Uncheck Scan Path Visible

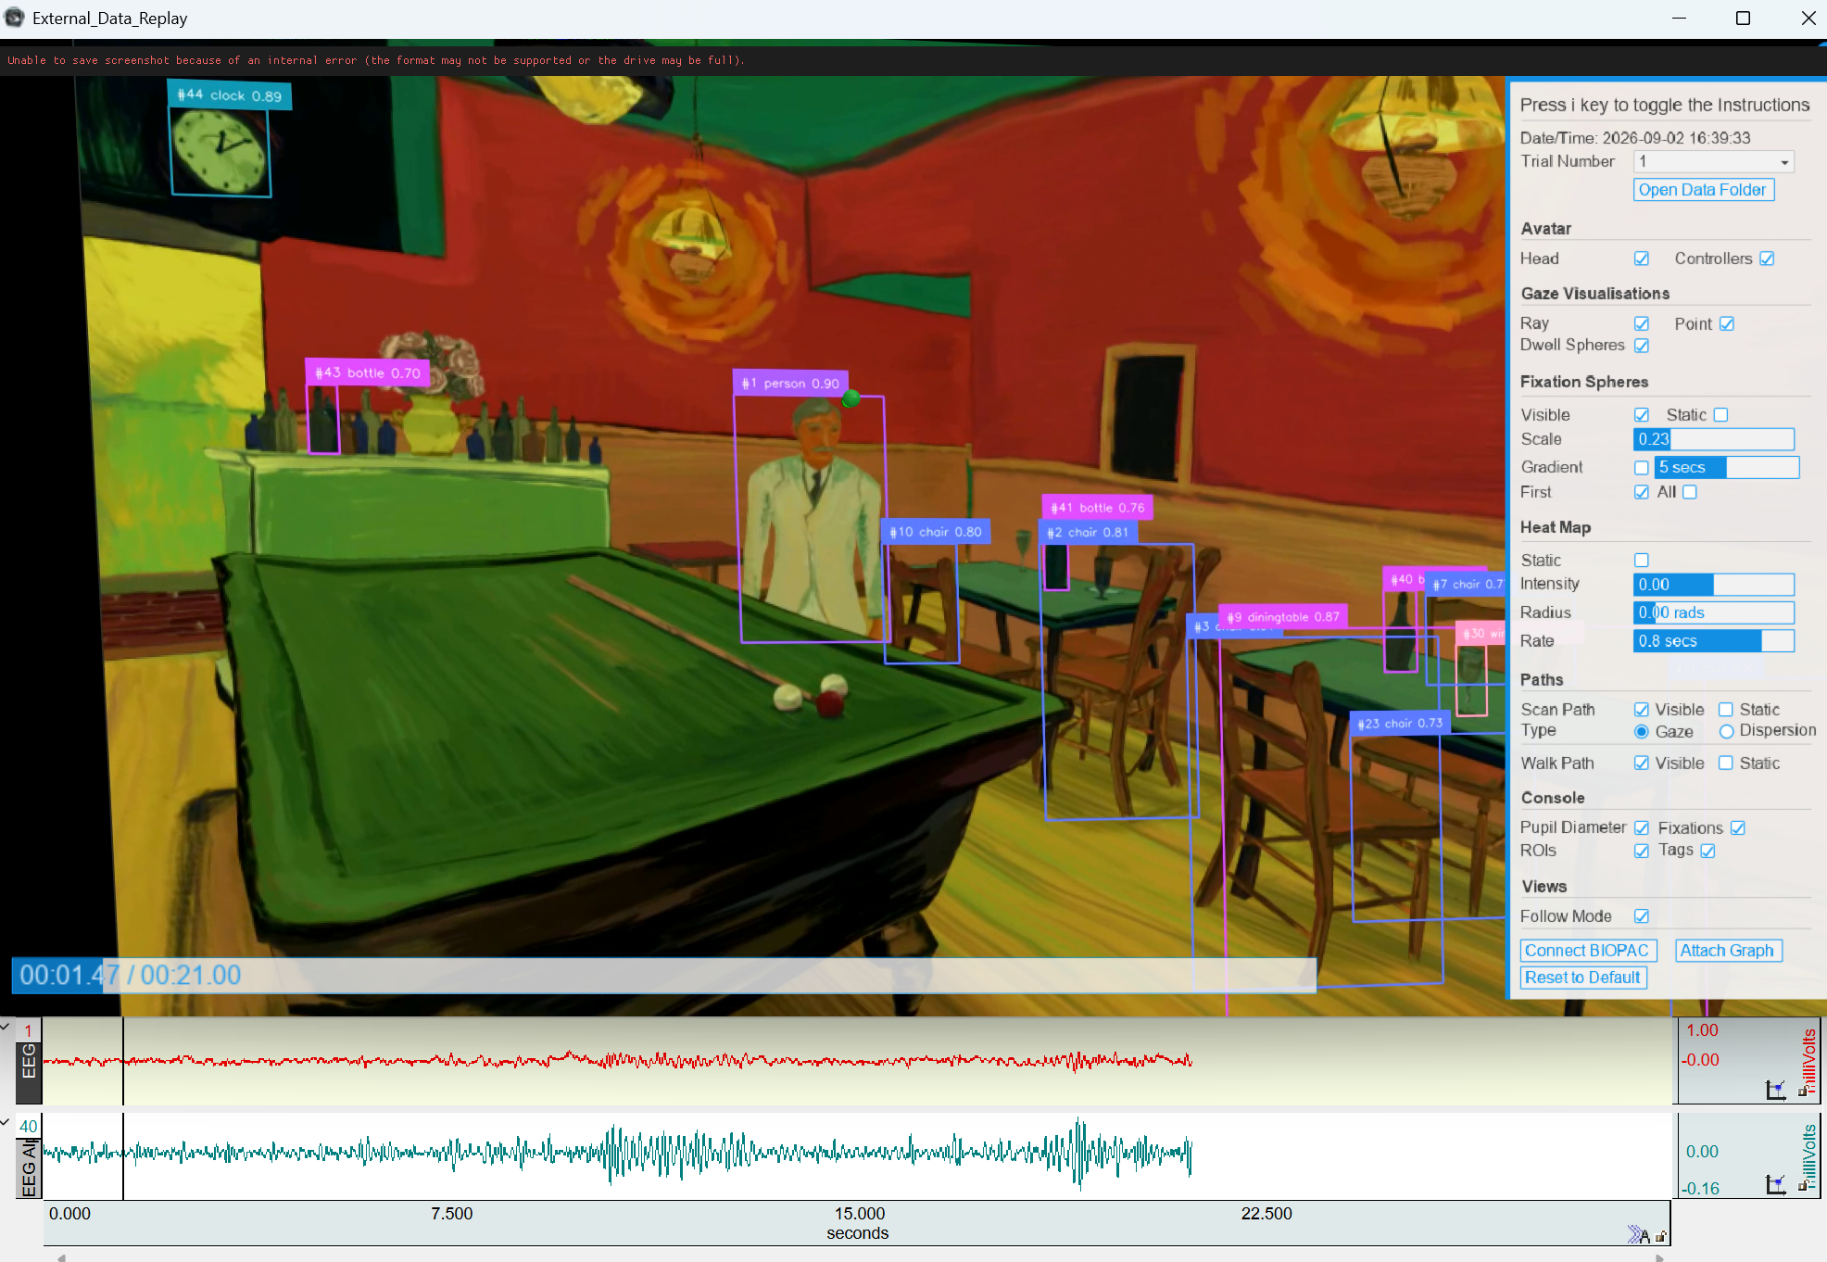pyautogui.click(x=1642, y=710)
